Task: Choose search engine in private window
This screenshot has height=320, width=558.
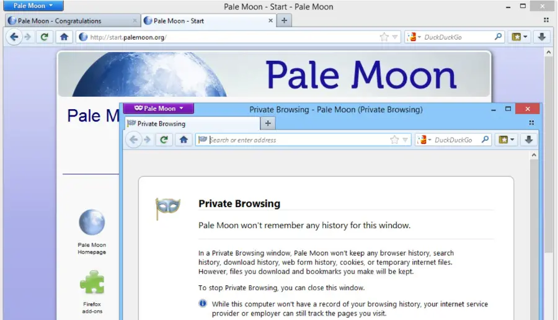Action: [x=425, y=140]
